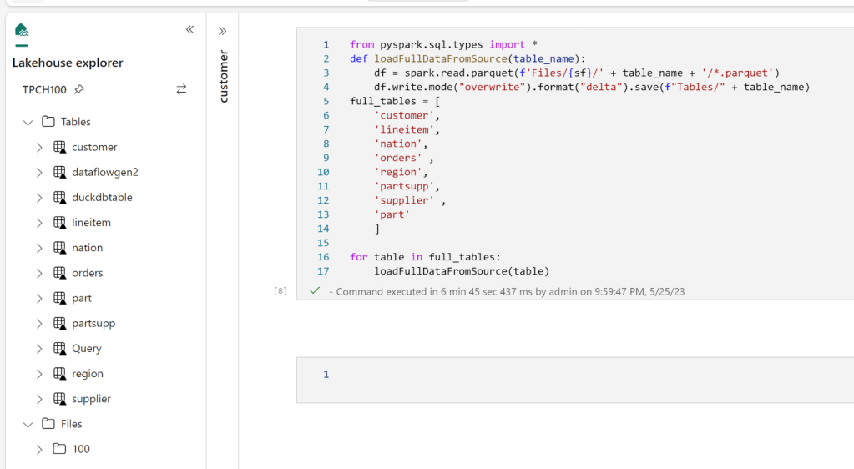Open the supplier table
Image resolution: width=854 pixels, height=469 pixels.
pyautogui.click(x=91, y=399)
